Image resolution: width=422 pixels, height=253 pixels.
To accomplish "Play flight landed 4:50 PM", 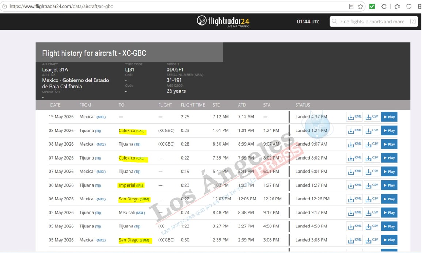I will (389, 226).
